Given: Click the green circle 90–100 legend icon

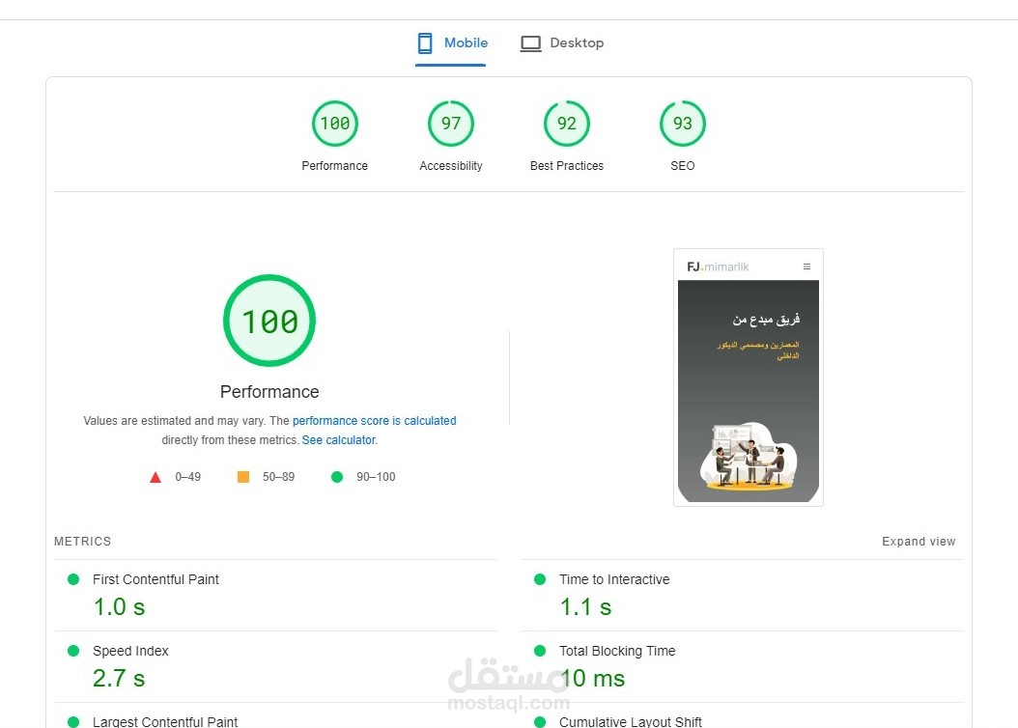Looking at the screenshot, I should (x=336, y=476).
